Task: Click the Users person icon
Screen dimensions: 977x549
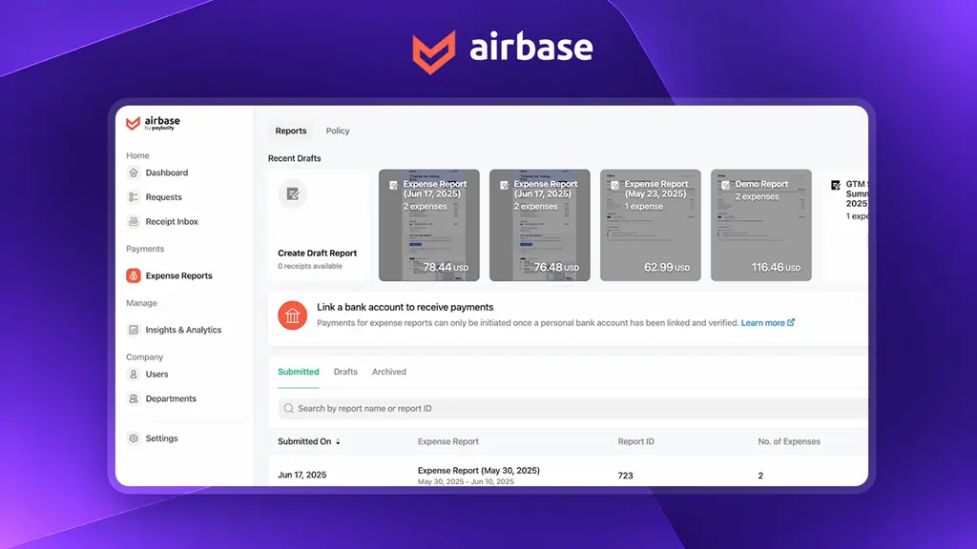Action: tap(134, 374)
